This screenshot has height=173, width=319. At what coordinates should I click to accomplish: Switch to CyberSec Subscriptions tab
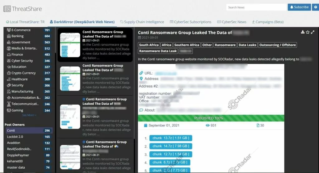pyautogui.click(x=190, y=22)
